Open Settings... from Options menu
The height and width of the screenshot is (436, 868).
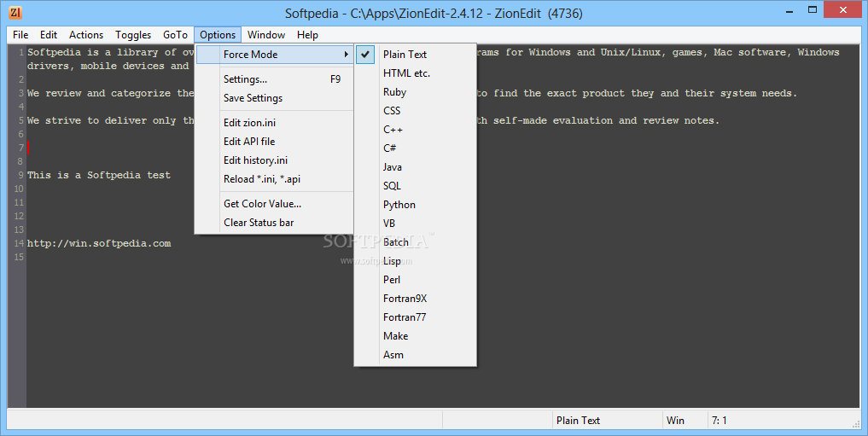[x=275, y=79]
